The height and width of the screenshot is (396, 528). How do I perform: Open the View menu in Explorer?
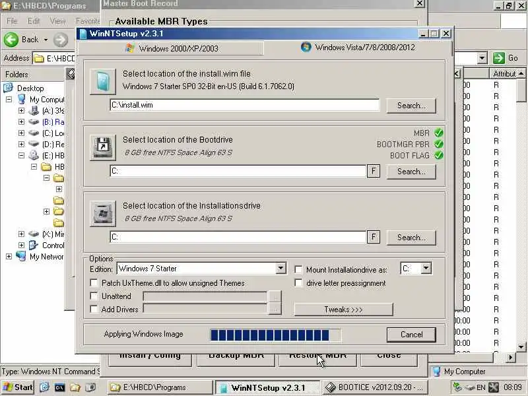point(57,21)
